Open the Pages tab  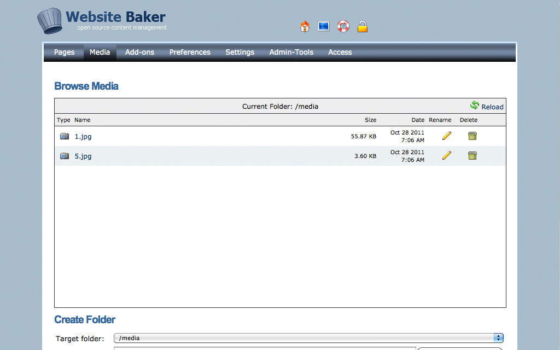[x=64, y=52]
